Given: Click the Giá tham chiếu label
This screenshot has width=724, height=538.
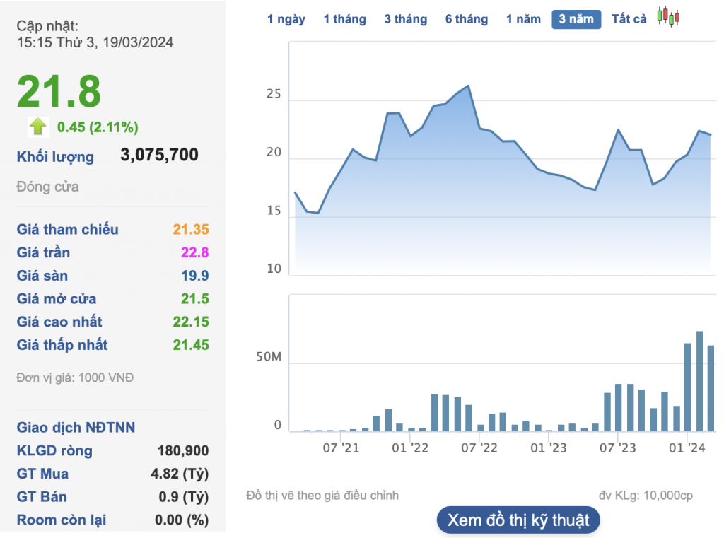Looking at the screenshot, I should 67,229.
